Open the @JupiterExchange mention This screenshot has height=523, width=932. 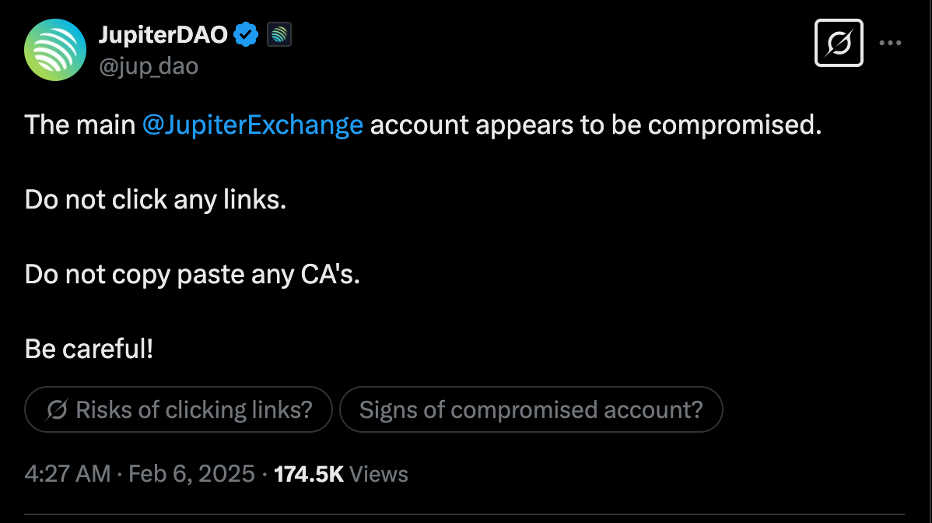tap(253, 125)
